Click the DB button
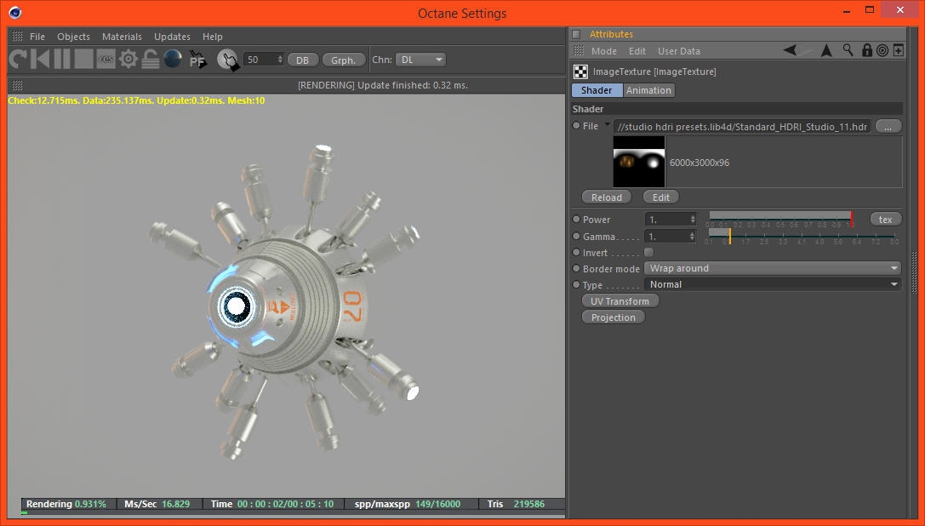Image resolution: width=925 pixels, height=526 pixels. [303, 60]
